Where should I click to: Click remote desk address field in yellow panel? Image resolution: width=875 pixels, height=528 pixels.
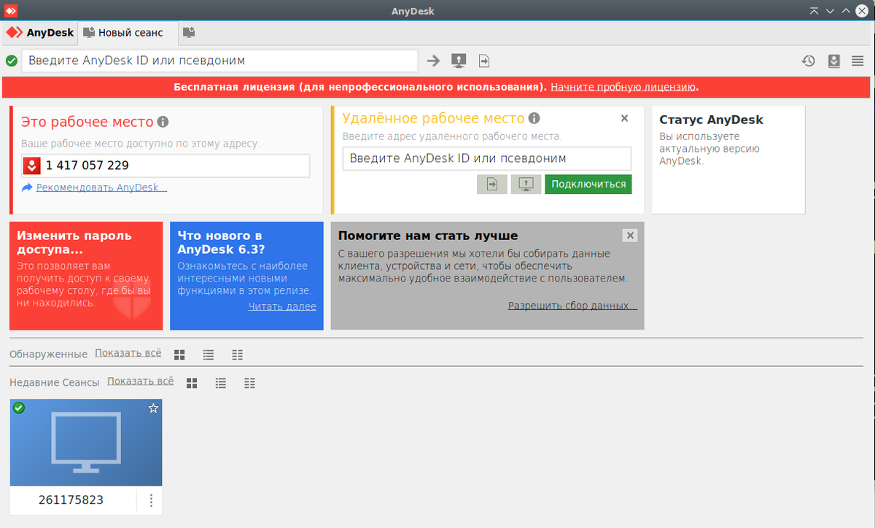pos(487,158)
